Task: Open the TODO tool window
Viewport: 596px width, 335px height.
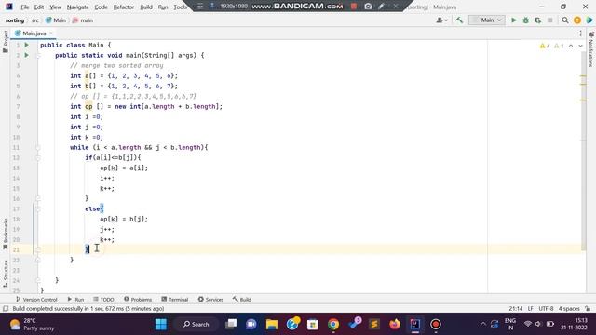Action: coord(103,300)
